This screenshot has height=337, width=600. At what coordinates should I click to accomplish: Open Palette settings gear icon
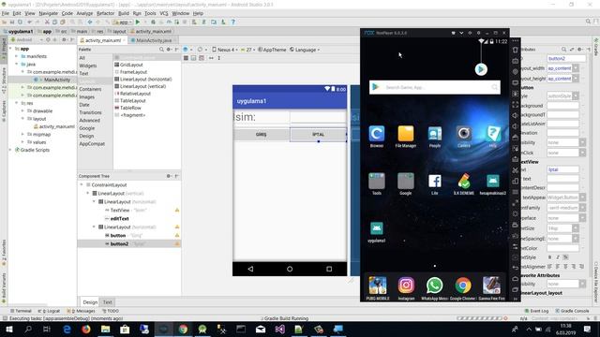click(169, 50)
